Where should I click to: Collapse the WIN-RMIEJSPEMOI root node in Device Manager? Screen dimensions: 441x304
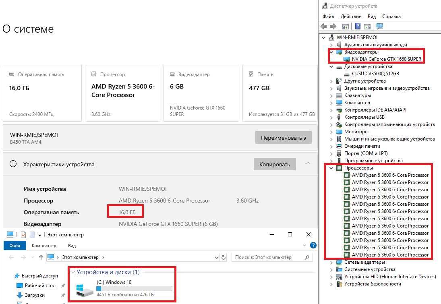pyautogui.click(x=324, y=37)
